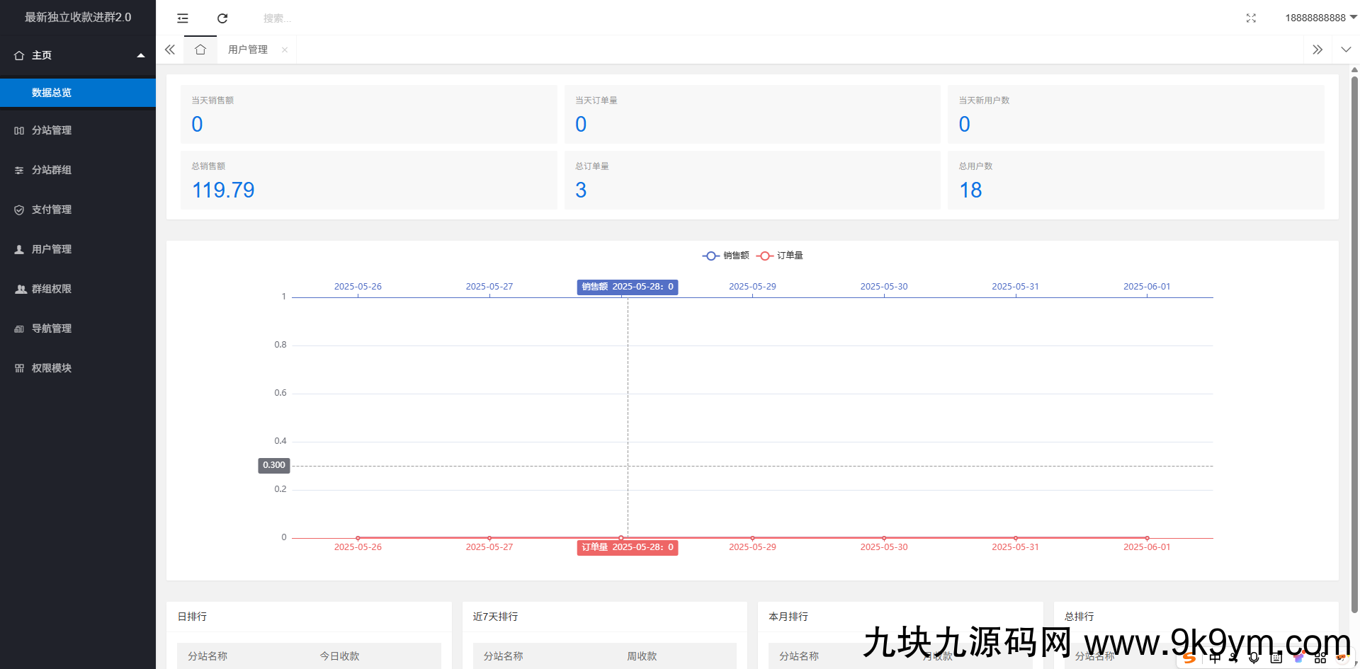Open 支付管理 from the sidebar
The image size is (1360, 669).
19,210
